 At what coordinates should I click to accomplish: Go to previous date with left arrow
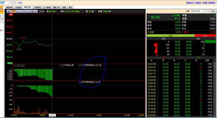click(206, 11)
